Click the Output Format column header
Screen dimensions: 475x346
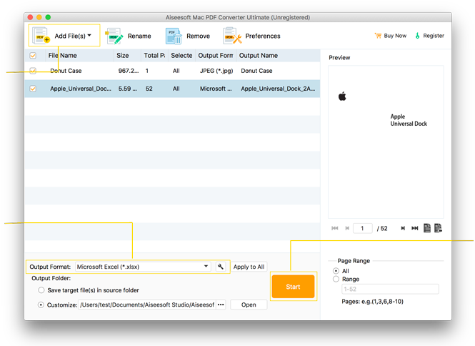pos(216,56)
